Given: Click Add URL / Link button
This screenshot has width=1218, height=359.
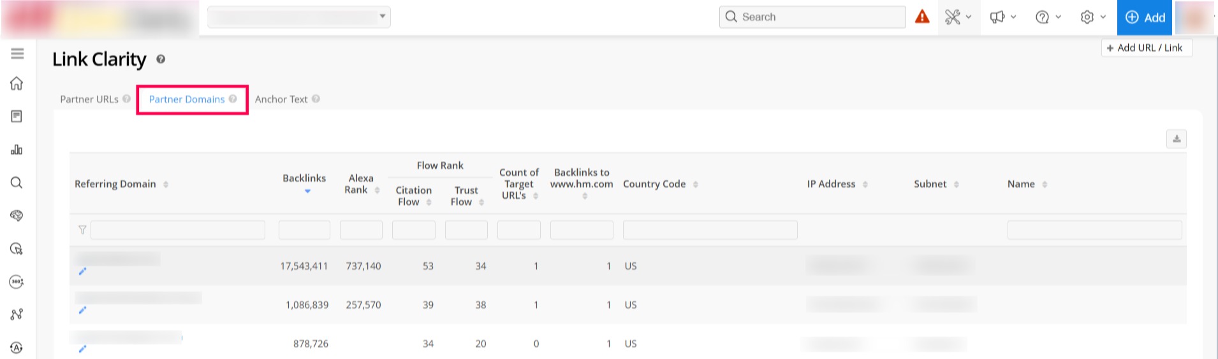Looking at the screenshot, I should tap(1146, 48).
